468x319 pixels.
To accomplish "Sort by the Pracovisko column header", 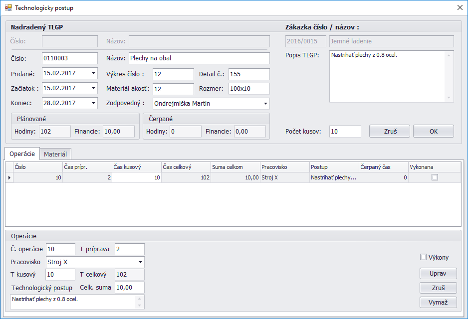I will (x=284, y=167).
